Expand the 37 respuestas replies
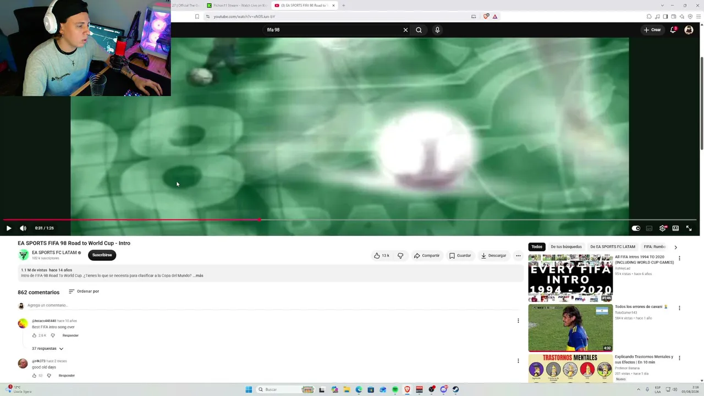The height and width of the screenshot is (396, 704). click(47, 349)
